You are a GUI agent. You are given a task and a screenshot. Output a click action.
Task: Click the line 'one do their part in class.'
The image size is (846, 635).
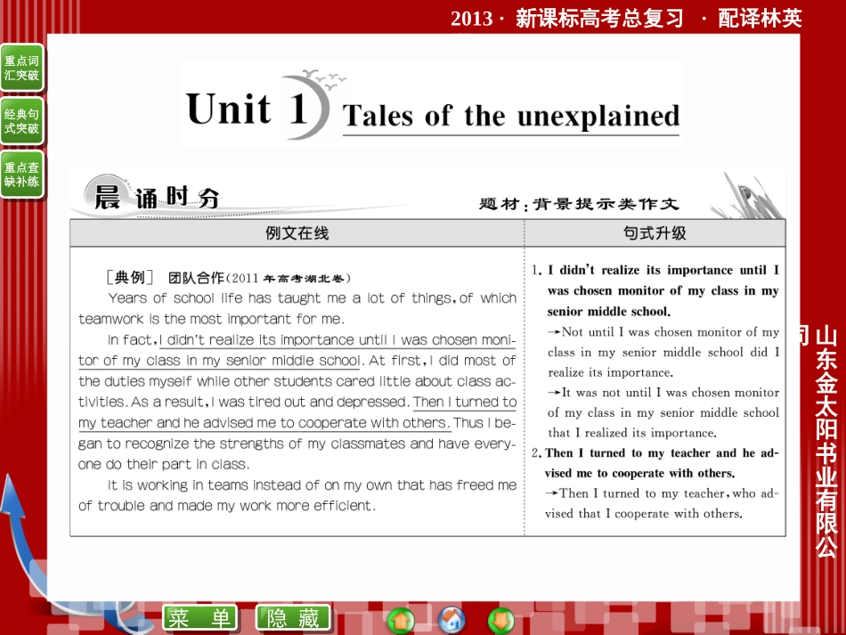[164, 465]
